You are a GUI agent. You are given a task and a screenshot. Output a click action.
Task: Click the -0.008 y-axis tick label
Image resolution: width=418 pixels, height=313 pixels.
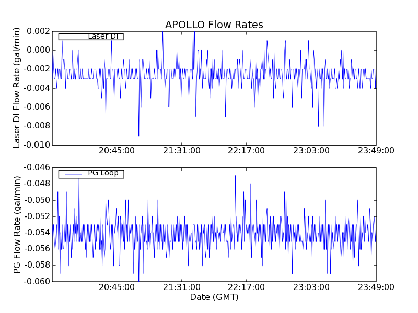click(x=37, y=126)
